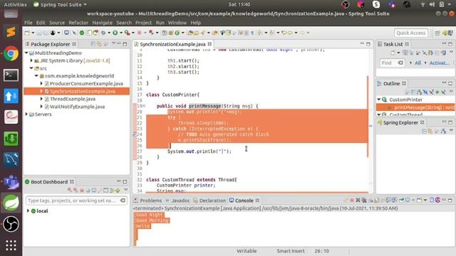Click the Debug gear toolbar icon
This screenshot has width=456, height=256.
click(x=103, y=33)
